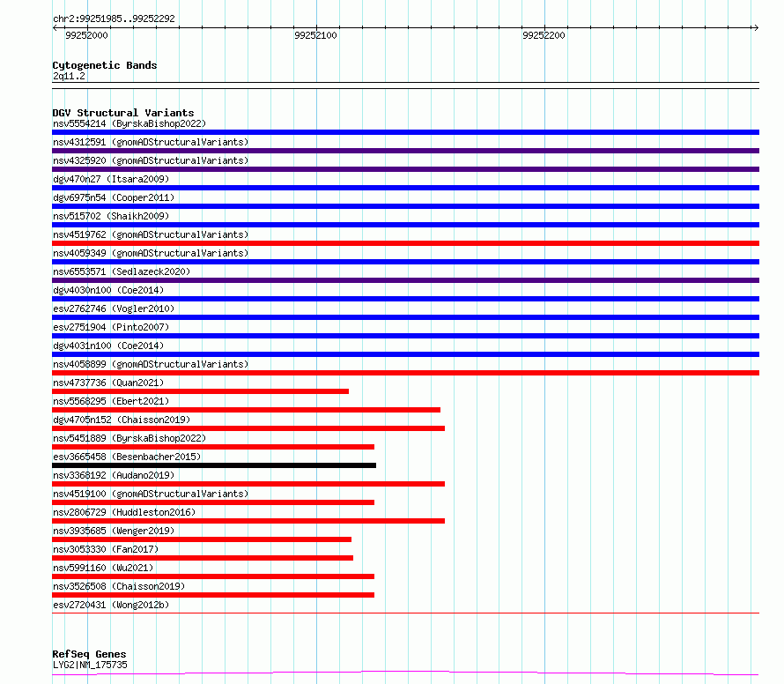Click the purple bar beneath nsv4325920
784x684 pixels.
405,169
